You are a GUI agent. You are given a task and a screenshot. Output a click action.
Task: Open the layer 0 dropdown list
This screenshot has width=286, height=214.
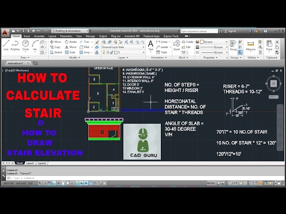(123, 52)
